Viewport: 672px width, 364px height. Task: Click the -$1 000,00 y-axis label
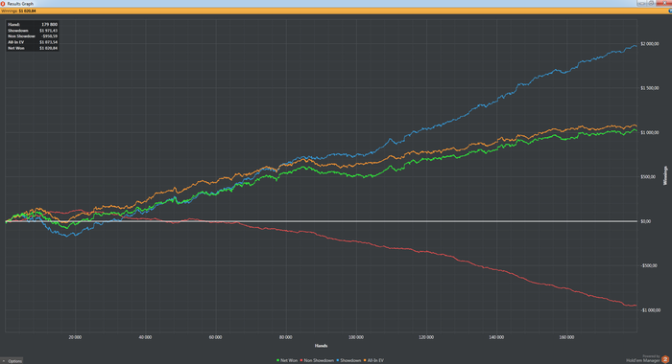(x=651, y=310)
